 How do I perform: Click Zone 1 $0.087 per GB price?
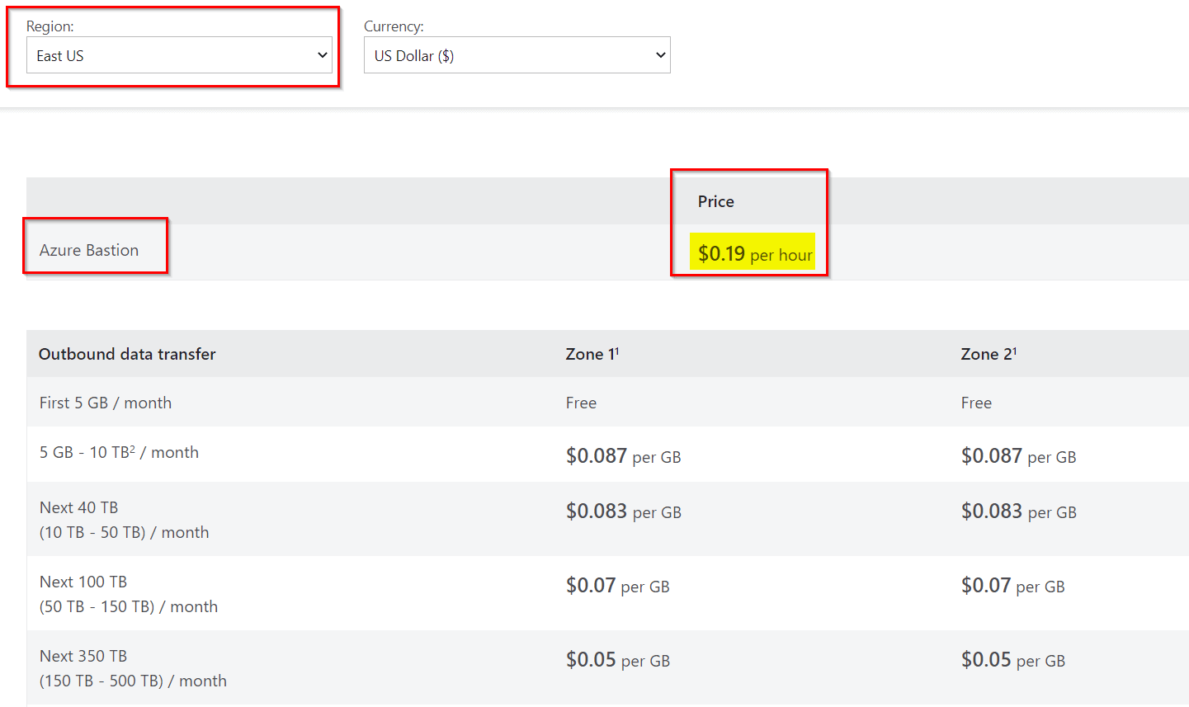[x=623, y=456]
